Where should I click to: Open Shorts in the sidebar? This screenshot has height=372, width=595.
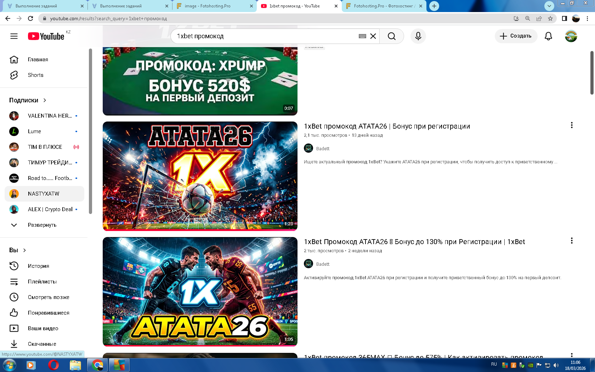coord(45,75)
